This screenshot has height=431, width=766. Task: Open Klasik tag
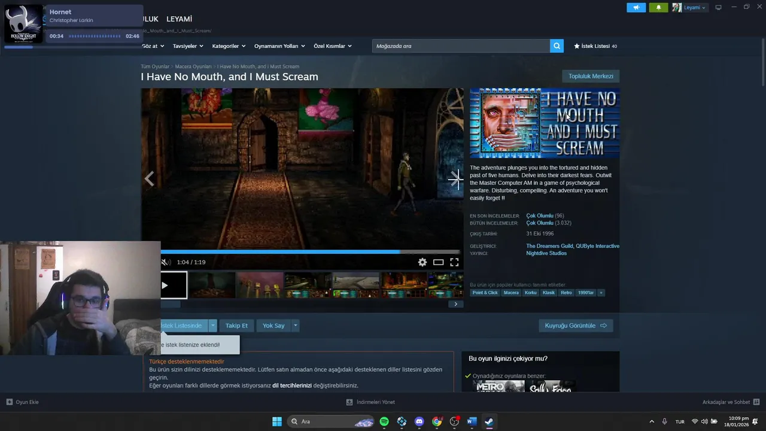point(549,293)
